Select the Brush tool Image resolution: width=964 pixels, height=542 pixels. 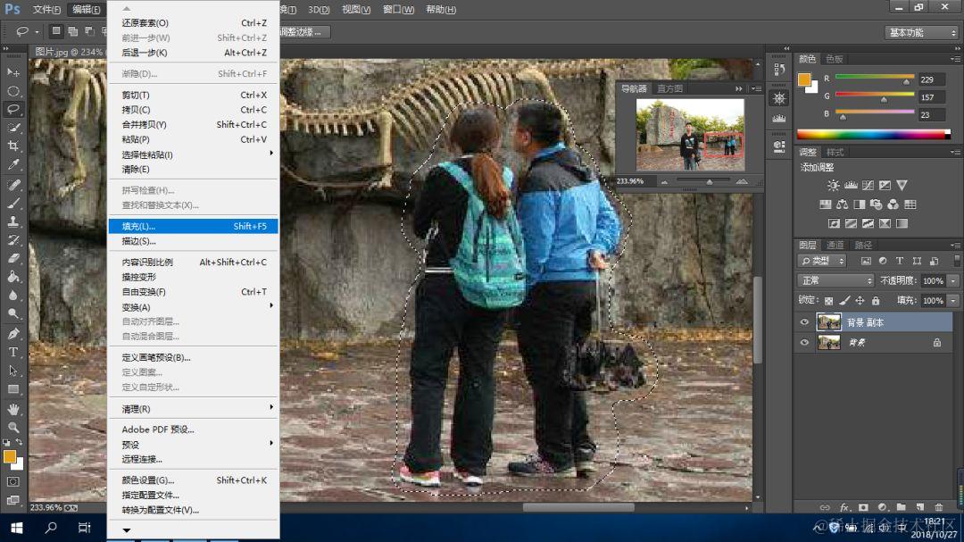[12, 203]
